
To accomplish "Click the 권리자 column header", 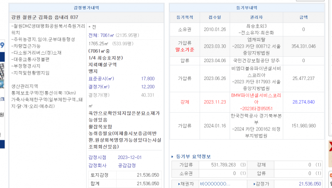I will pos(256,18).
